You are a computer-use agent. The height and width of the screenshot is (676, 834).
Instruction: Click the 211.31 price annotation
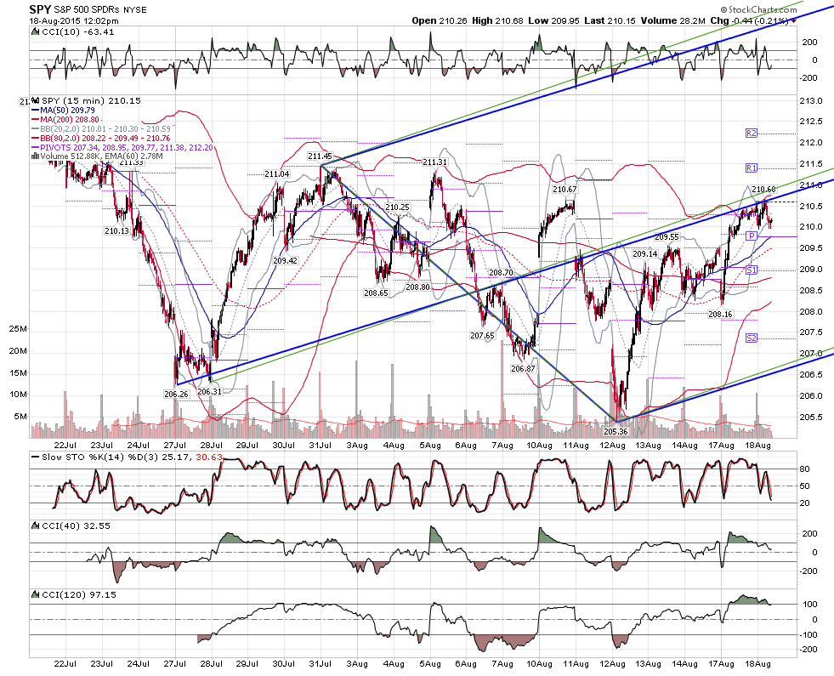coord(434,162)
